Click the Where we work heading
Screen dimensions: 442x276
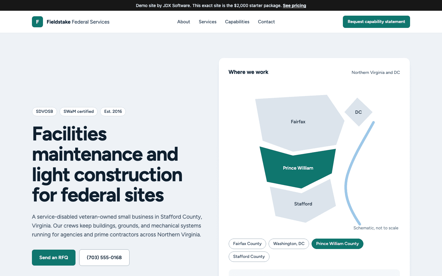point(248,72)
